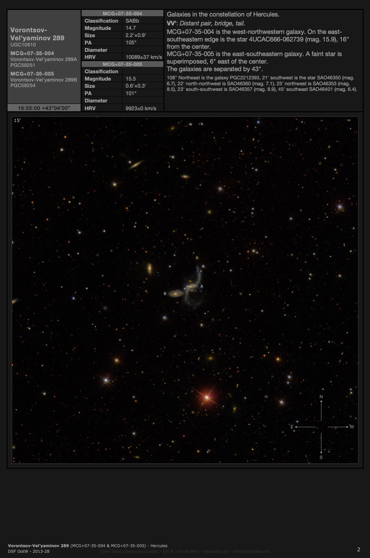Select galaxy B east of the pair
This screenshot has width=370, height=558.
coord(176,294)
